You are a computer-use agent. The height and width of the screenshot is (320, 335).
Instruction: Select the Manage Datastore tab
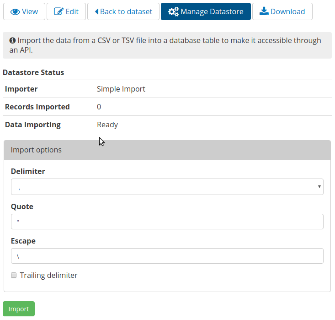pyautogui.click(x=206, y=12)
